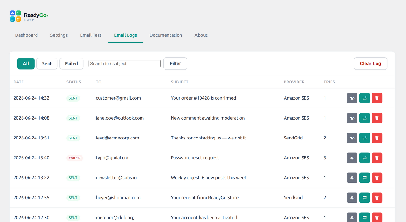406x222 pixels.
Task: Click the SUBJECT column header
Action: click(x=180, y=82)
